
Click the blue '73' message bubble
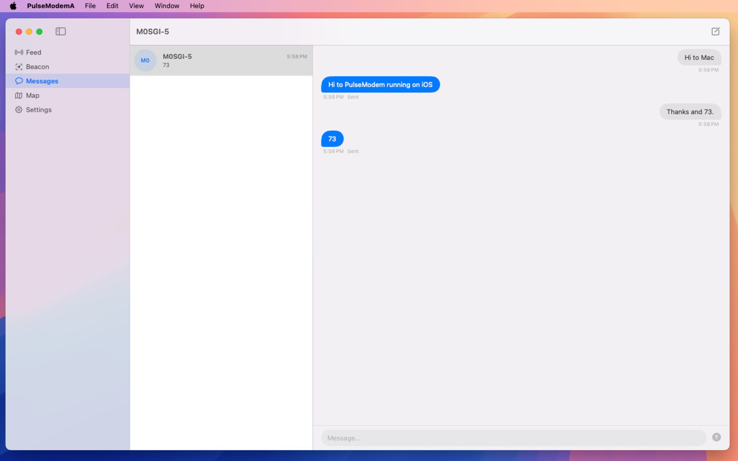[332, 139]
